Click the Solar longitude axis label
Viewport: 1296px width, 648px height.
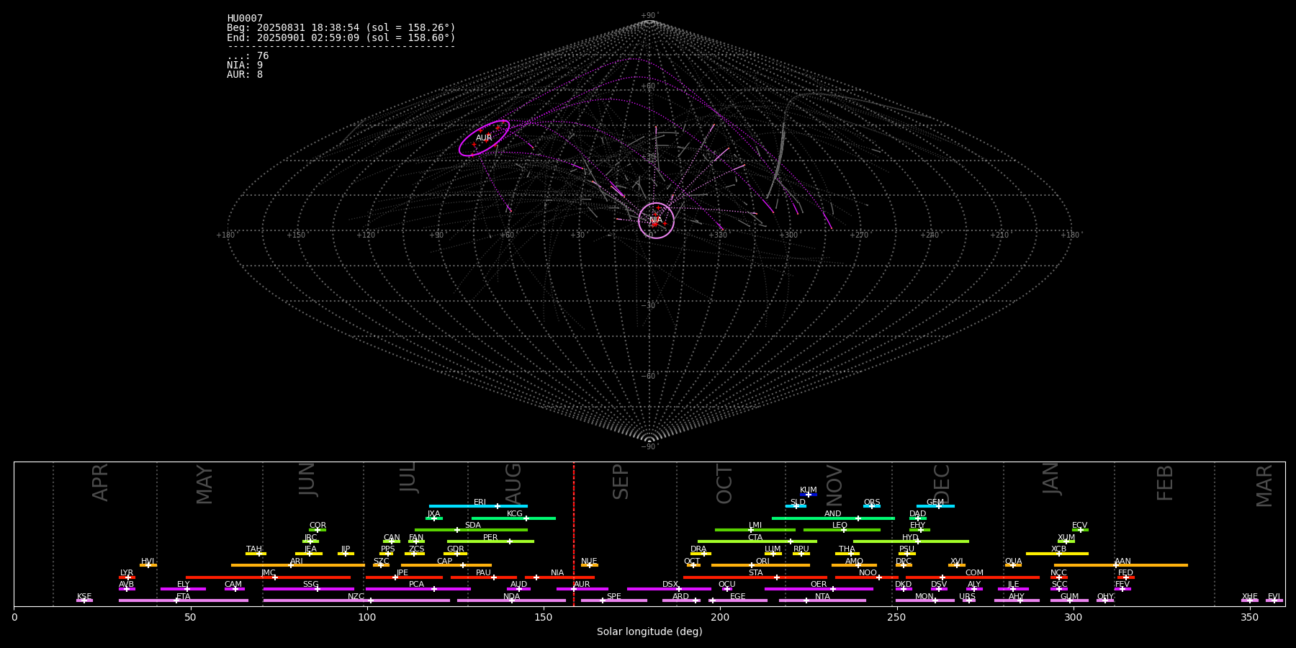click(x=649, y=632)
